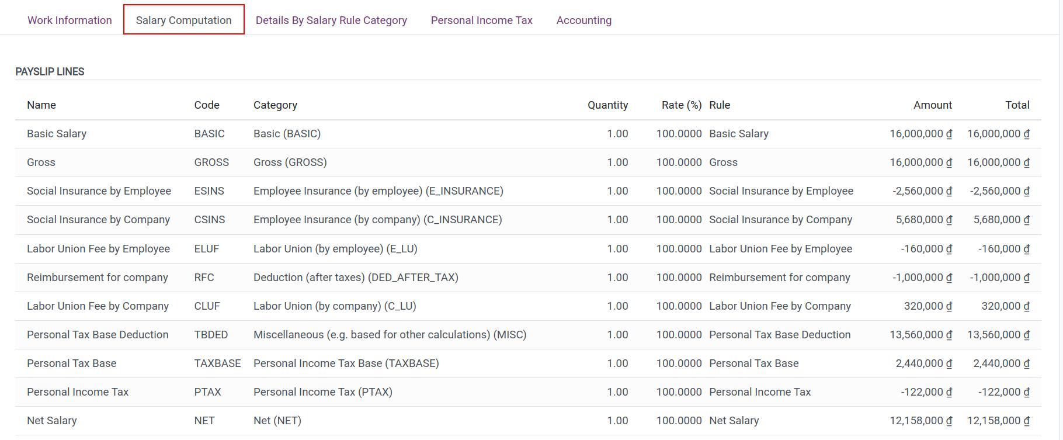Open the Personal Tax Base name cell

click(71, 363)
